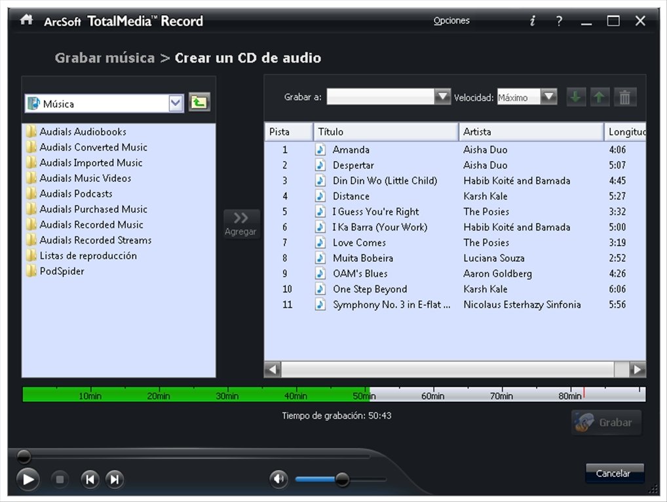Click the music note icon for Distance

pos(320,196)
